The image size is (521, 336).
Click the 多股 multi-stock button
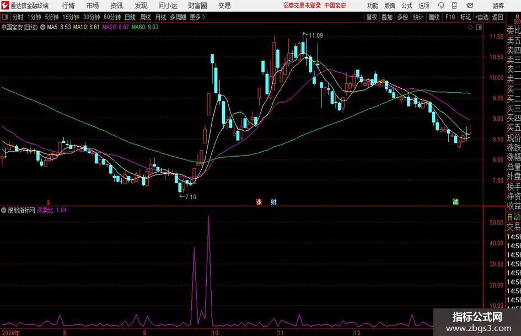(402, 17)
